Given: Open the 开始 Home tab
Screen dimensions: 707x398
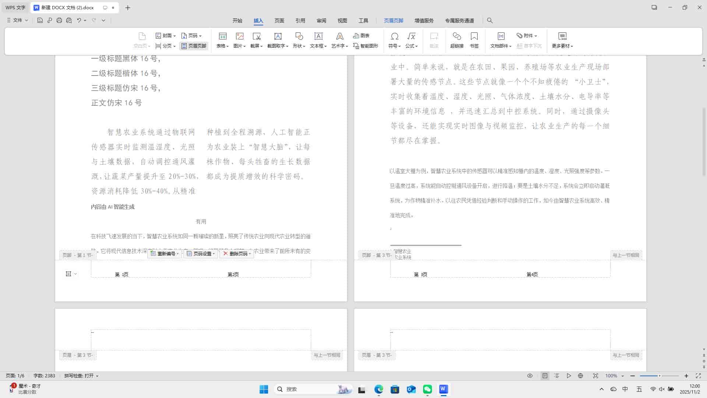Looking at the screenshot, I should point(238,21).
